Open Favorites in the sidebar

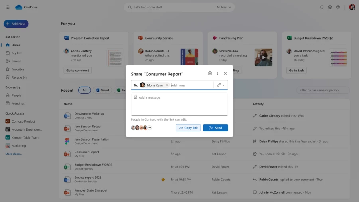point(18,69)
